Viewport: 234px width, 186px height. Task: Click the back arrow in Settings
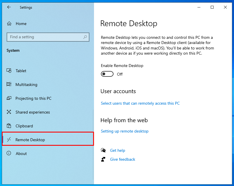[9, 7]
